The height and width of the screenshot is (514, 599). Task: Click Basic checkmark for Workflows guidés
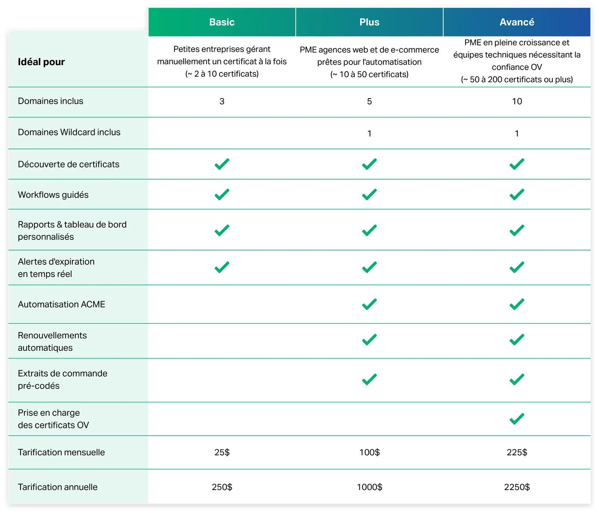222,194
